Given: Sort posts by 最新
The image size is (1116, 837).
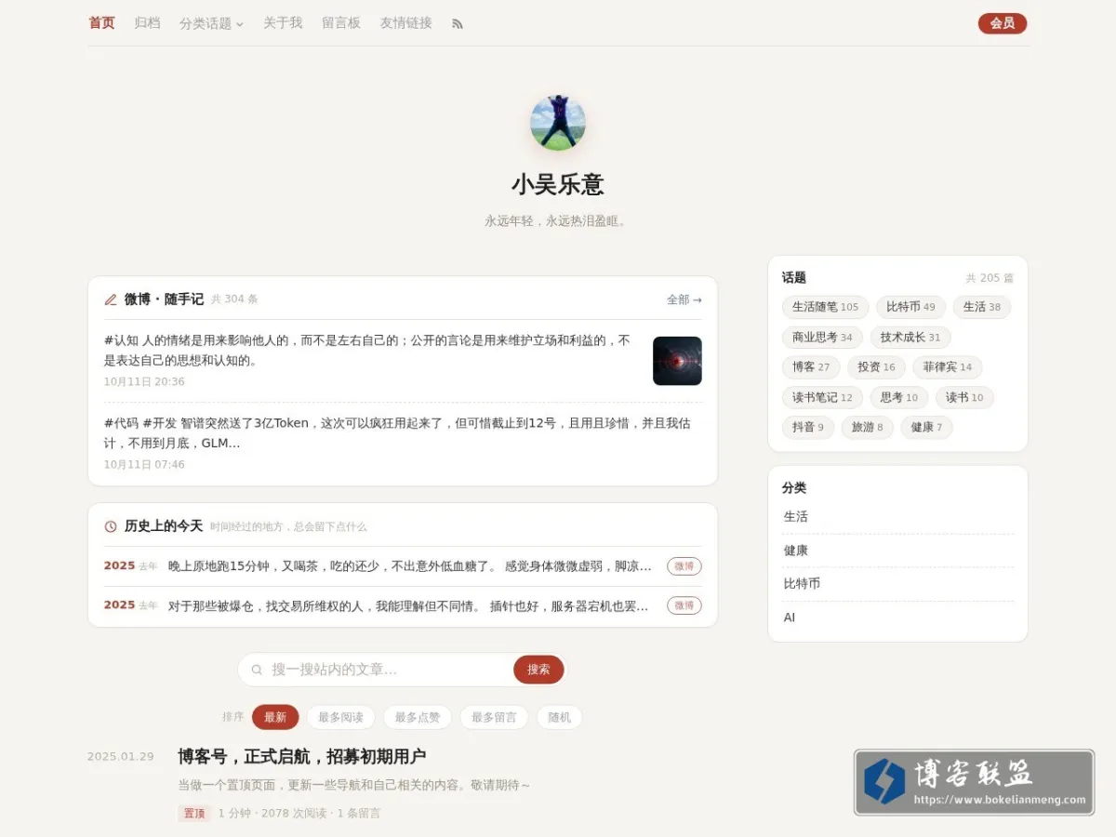Looking at the screenshot, I should [275, 717].
